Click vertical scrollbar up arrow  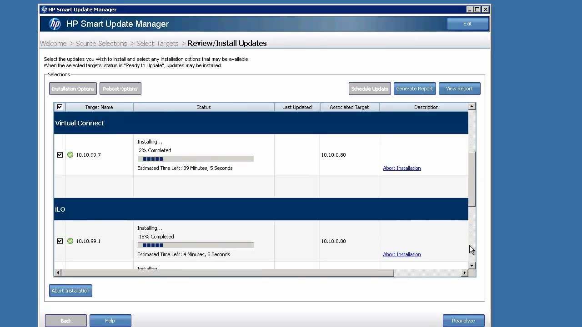click(x=472, y=106)
